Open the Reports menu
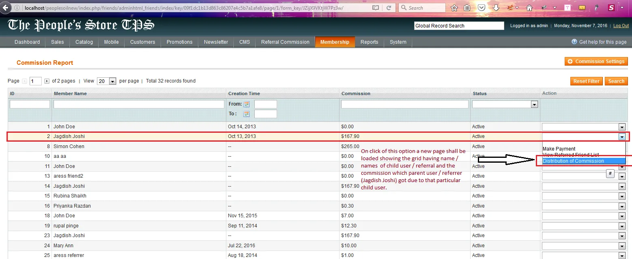Screen dimensions: 632x259 pyautogui.click(x=370, y=42)
